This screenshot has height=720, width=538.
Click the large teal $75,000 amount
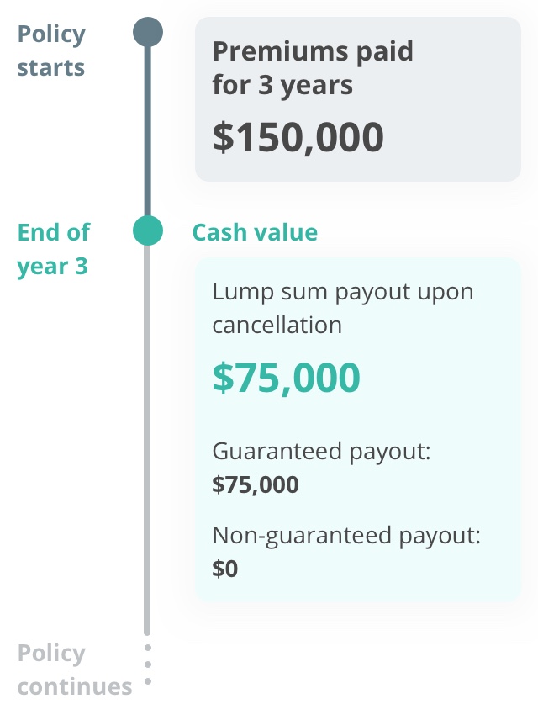pyautogui.click(x=286, y=378)
